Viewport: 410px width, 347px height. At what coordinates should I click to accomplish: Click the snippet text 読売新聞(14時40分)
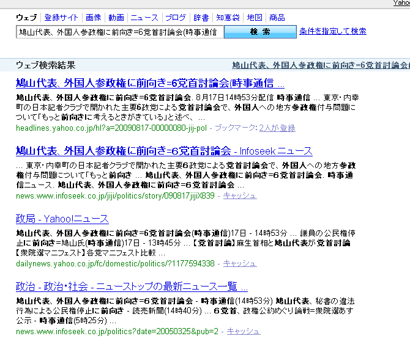[x=167, y=311]
